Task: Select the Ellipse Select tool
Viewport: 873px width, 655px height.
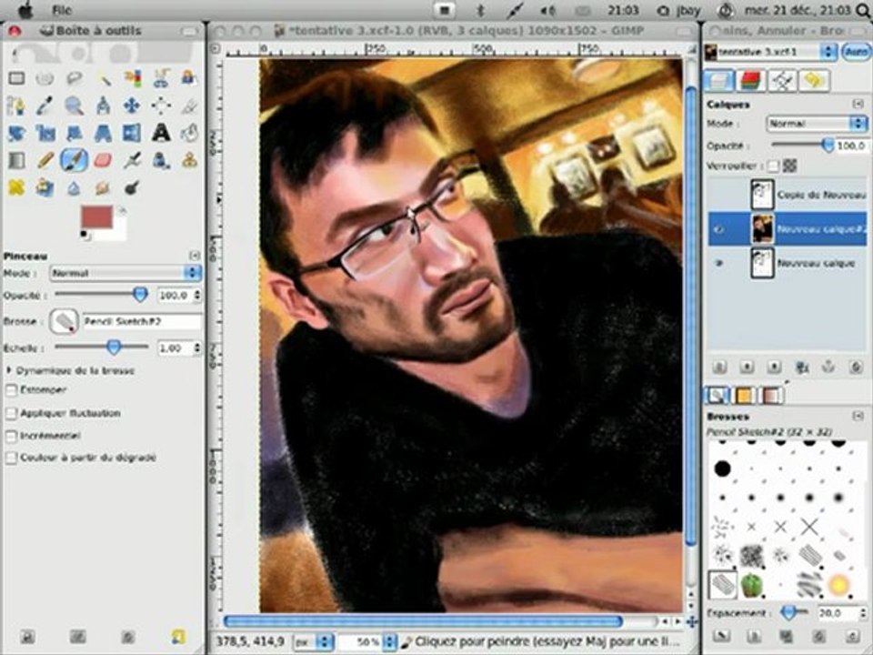Action: click(45, 78)
